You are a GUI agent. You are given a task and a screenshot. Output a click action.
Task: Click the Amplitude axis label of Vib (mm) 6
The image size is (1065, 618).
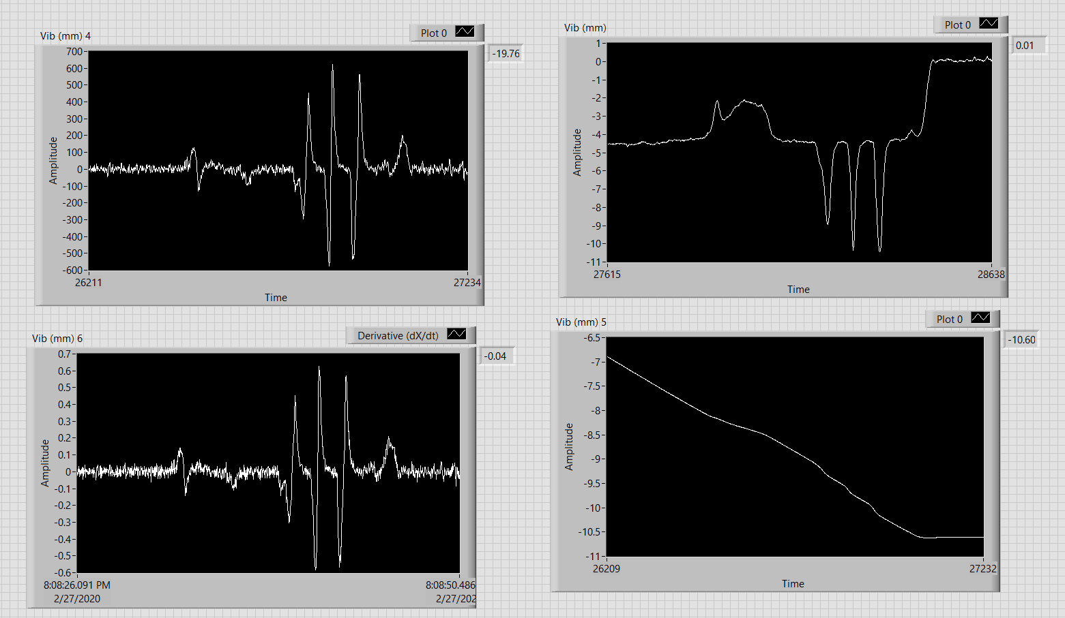tap(45, 463)
